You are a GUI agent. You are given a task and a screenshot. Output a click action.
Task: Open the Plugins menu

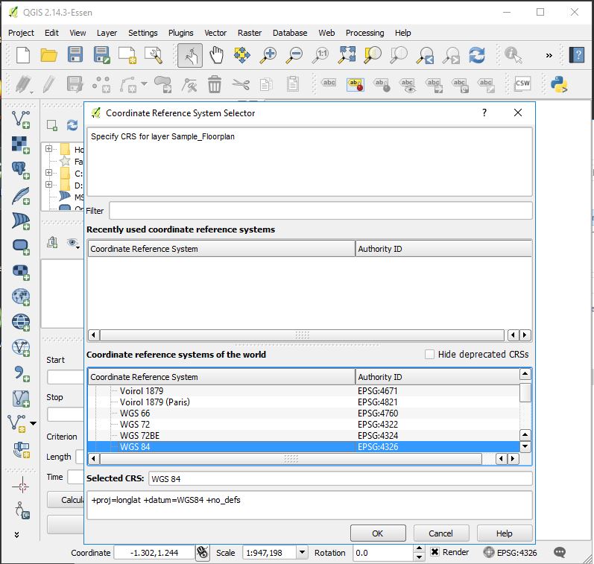pyautogui.click(x=180, y=33)
